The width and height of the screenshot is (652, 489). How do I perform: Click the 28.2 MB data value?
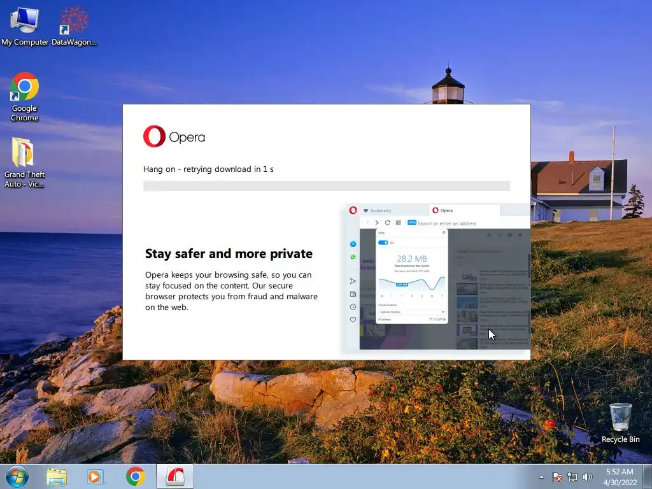coord(412,259)
